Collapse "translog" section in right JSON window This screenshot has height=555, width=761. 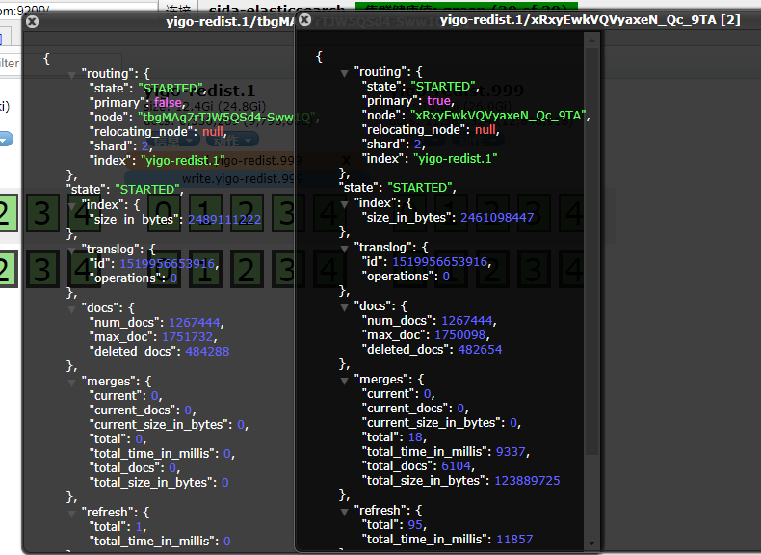click(x=345, y=249)
